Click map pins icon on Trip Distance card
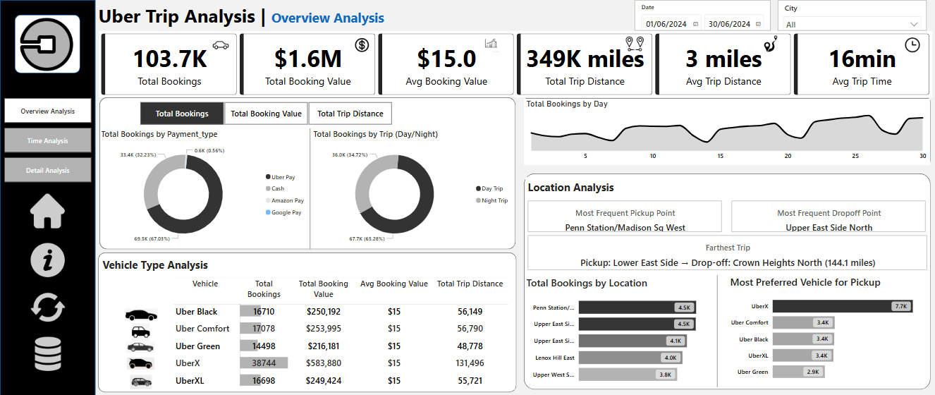935x395 pixels. [x=635, y=44]
